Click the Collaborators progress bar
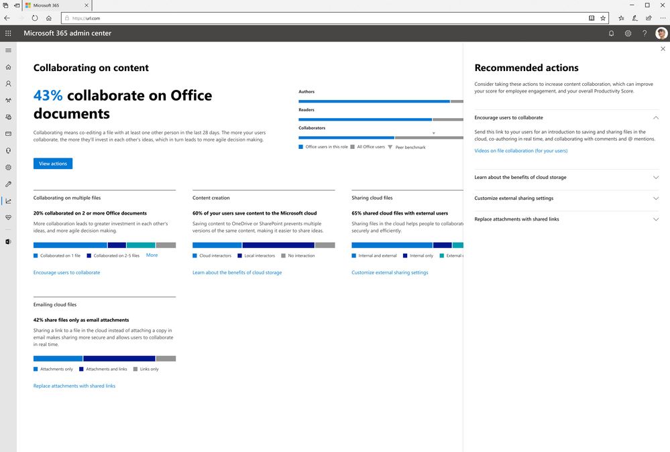The image size is (670, 452). 381,137
